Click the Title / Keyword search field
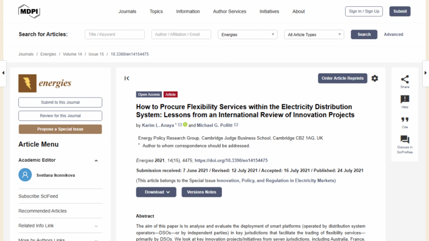This screenshot has width=429, height=241. click(x=115, y=35)
